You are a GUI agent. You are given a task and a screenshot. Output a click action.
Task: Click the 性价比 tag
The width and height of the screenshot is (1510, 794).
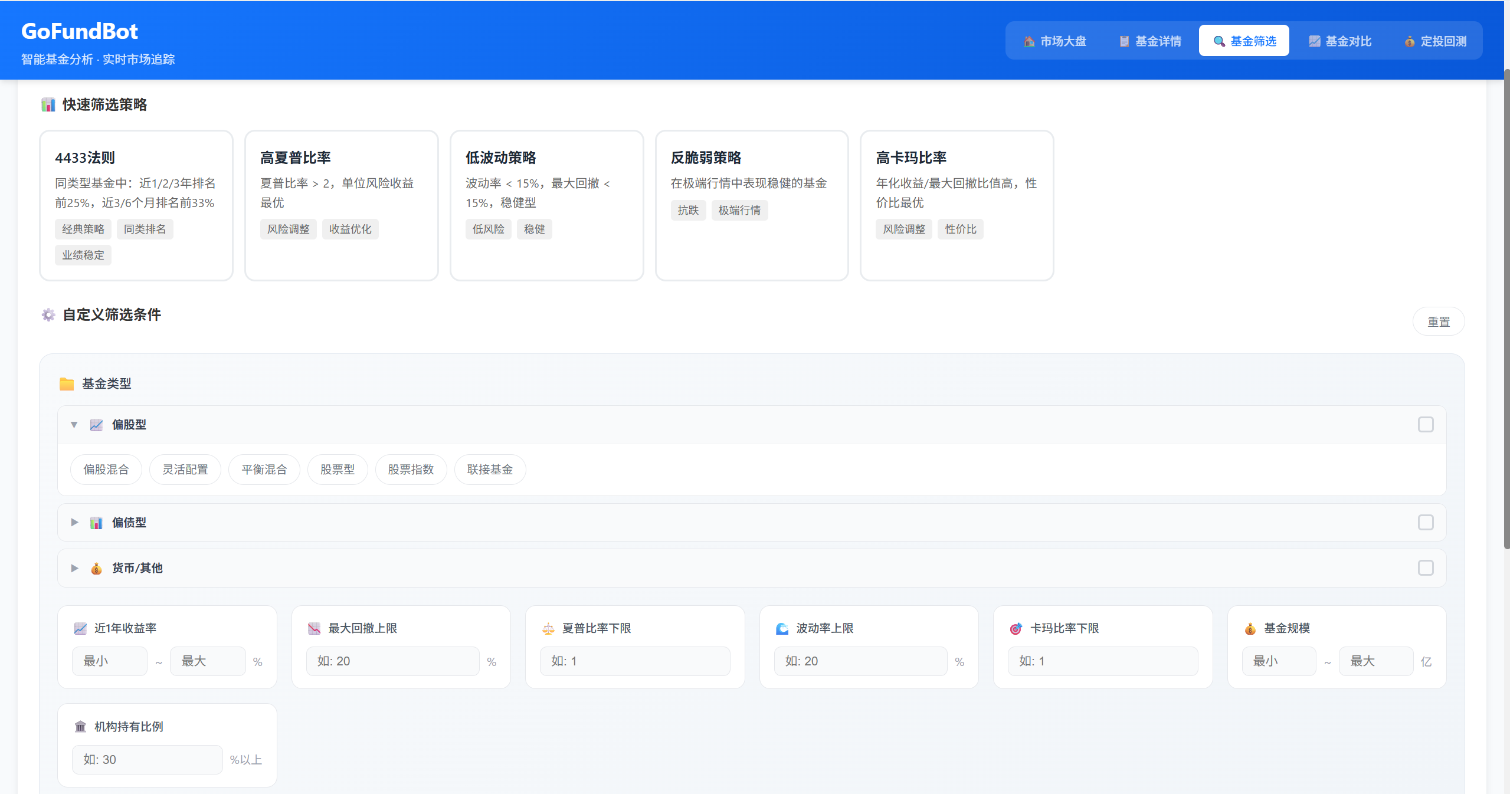click(961, 229)
